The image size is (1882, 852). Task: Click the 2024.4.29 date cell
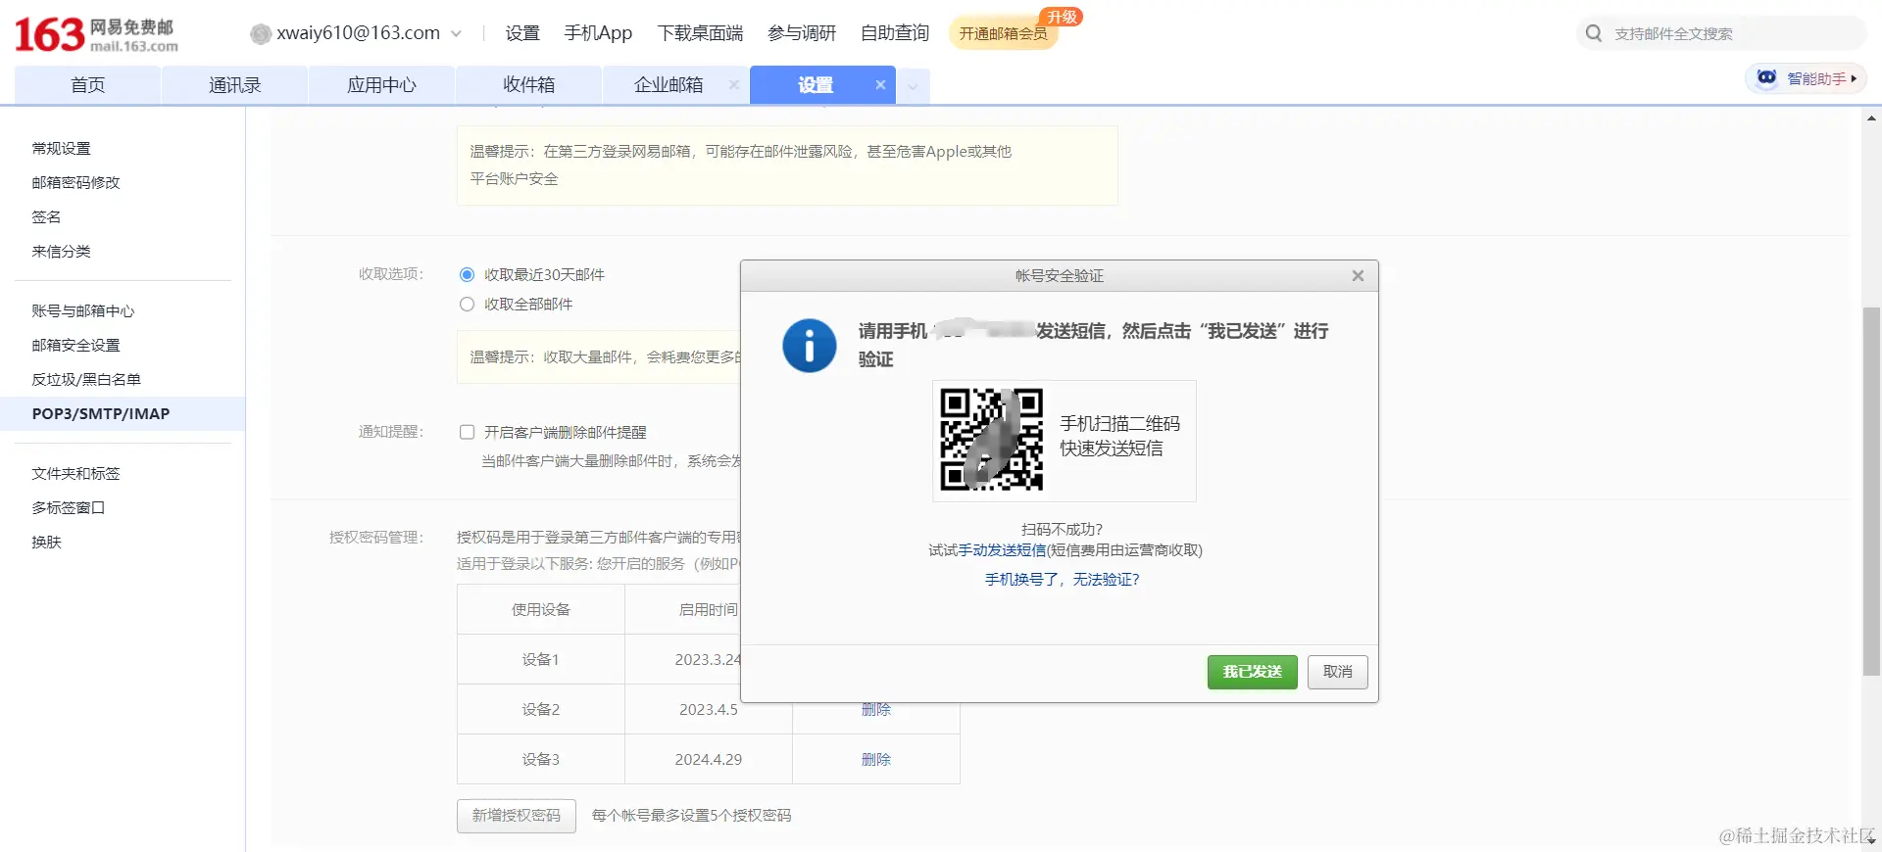pyautogui.click(x=709, y=759)
